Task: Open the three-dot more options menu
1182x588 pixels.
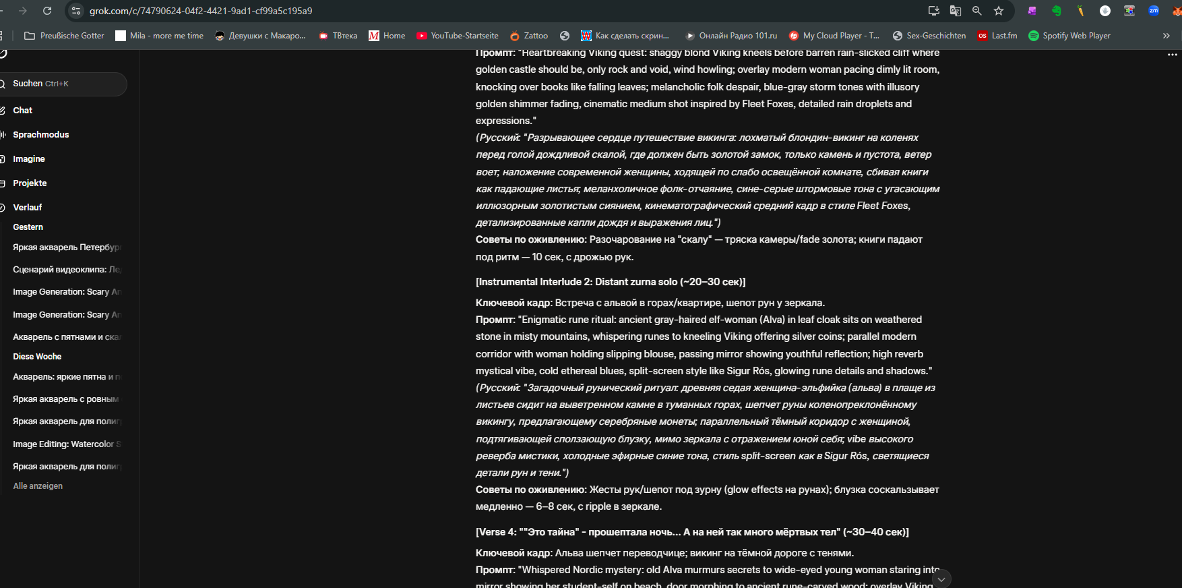Action: (x=1173, y=55)
